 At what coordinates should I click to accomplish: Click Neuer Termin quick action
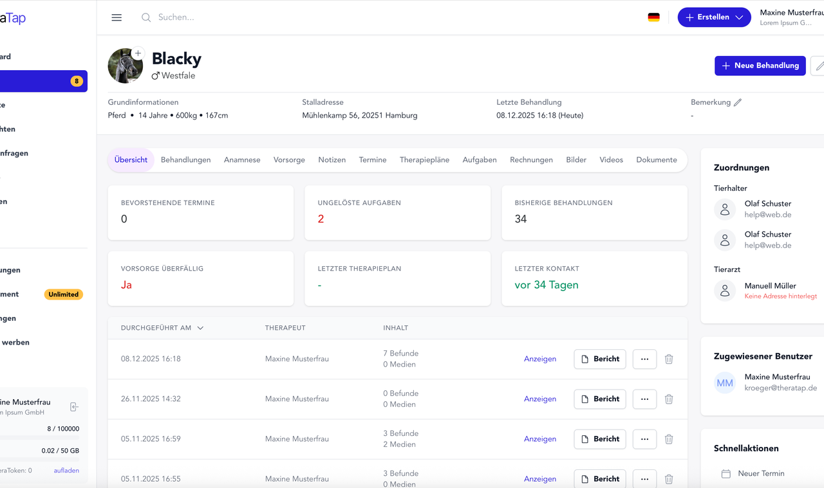pyautogui.click(x=761, y=473)
